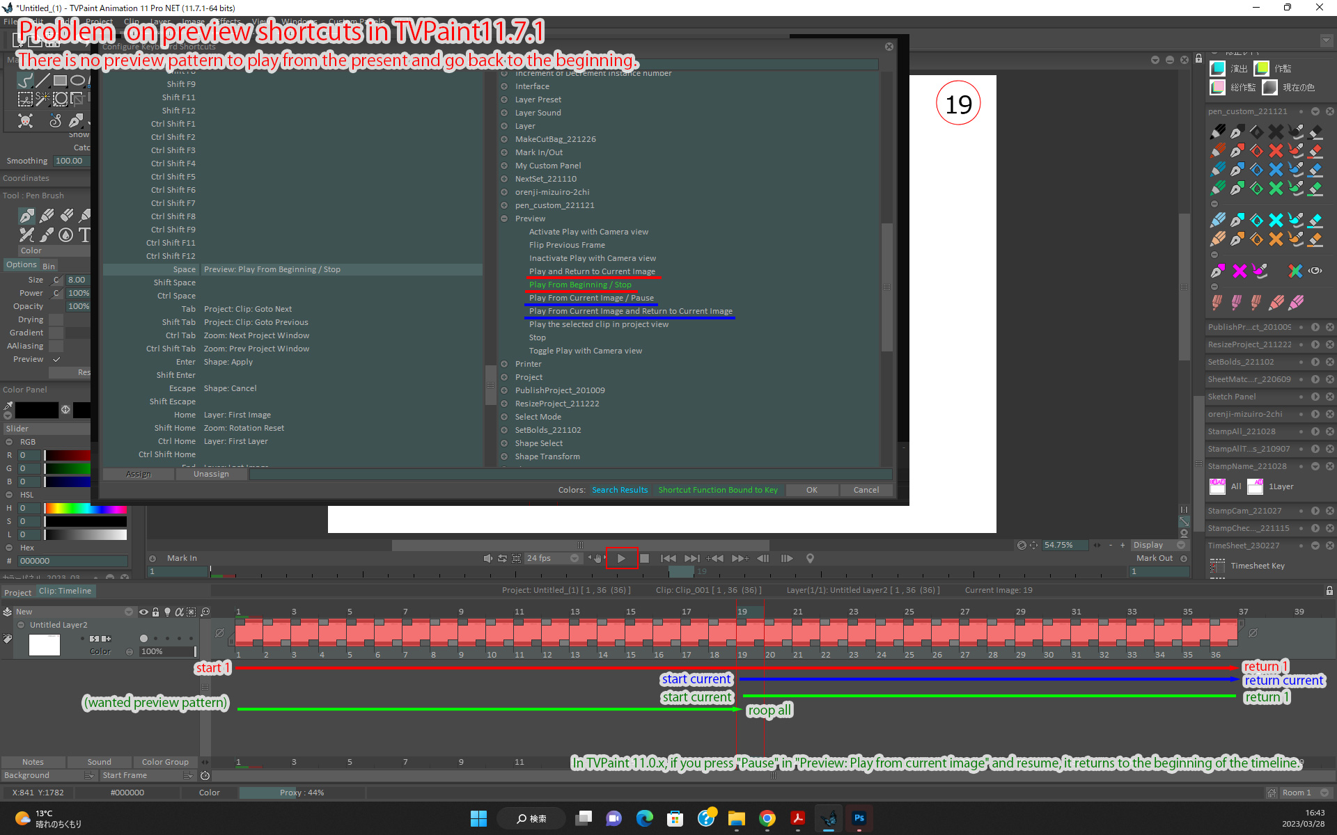Click the skull and crossbones icon

pos(25,121)
